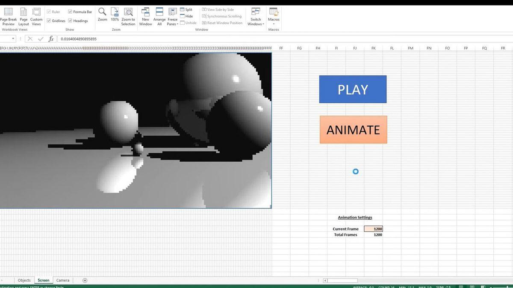Click the ANIMATE button
Viewport: 513px width, 288px height.
pos(353,129)
